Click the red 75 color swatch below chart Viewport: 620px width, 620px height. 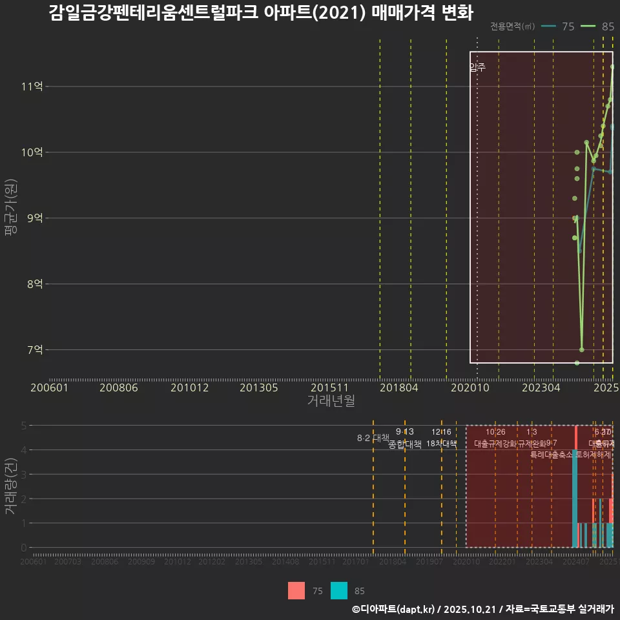[x=296, y=591]
